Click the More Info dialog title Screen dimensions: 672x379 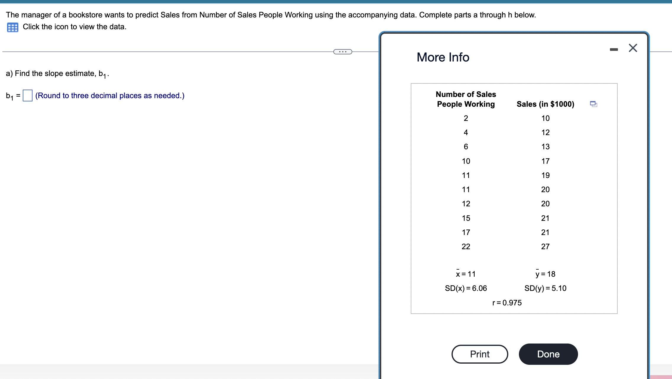443,57
